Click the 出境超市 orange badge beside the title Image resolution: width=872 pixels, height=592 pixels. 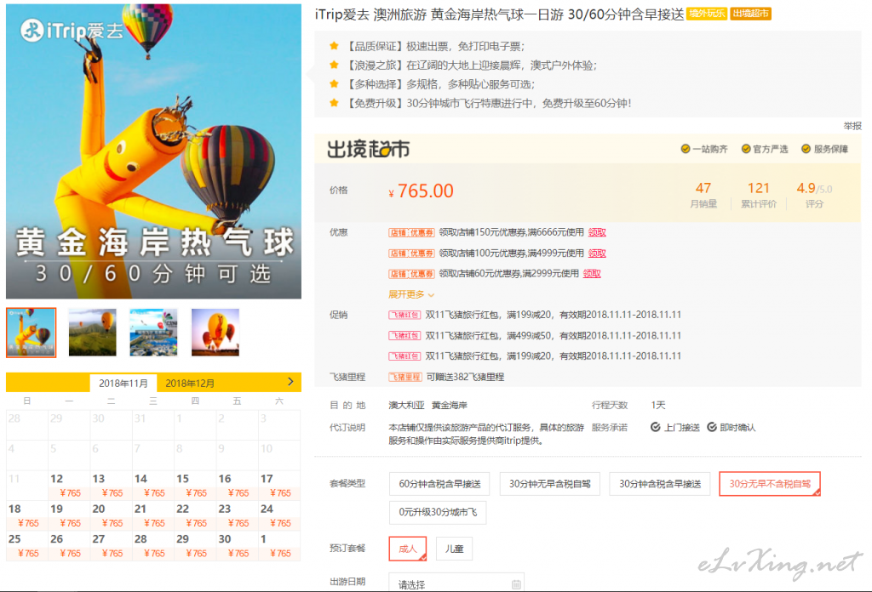751,14
